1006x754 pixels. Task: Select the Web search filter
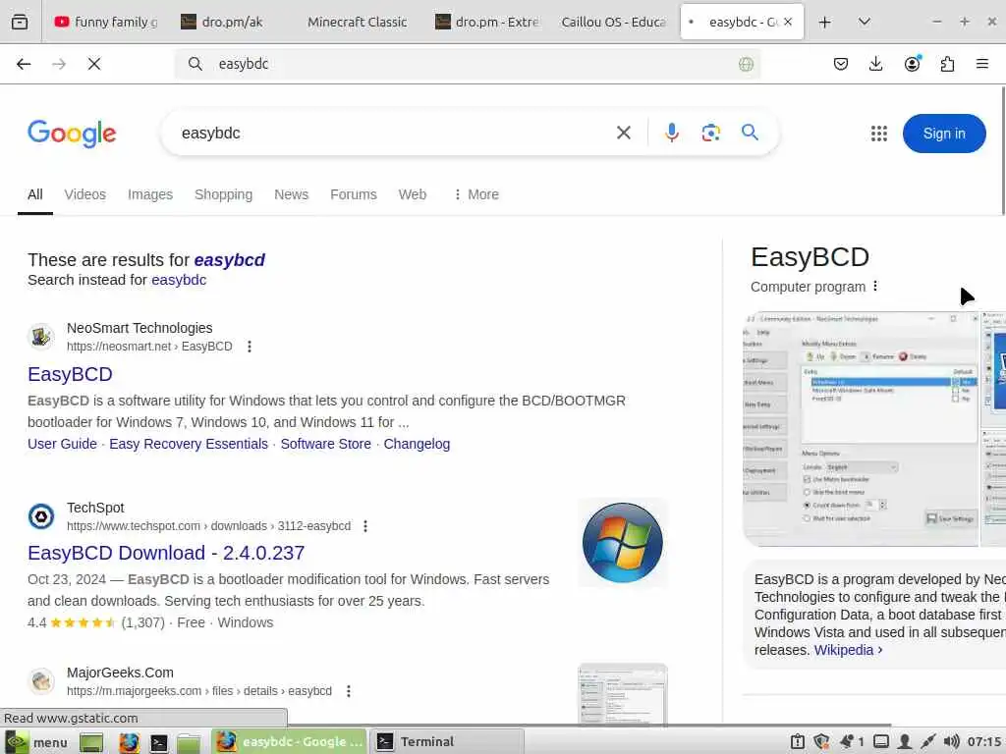click(x=412, y=194)
